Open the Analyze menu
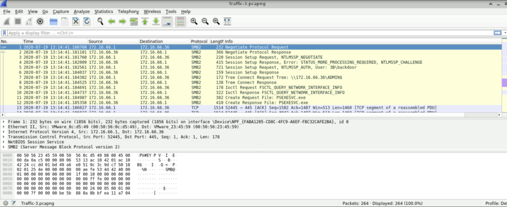The height and width of the screenshot is (207, 507). (x=81, y=11)
